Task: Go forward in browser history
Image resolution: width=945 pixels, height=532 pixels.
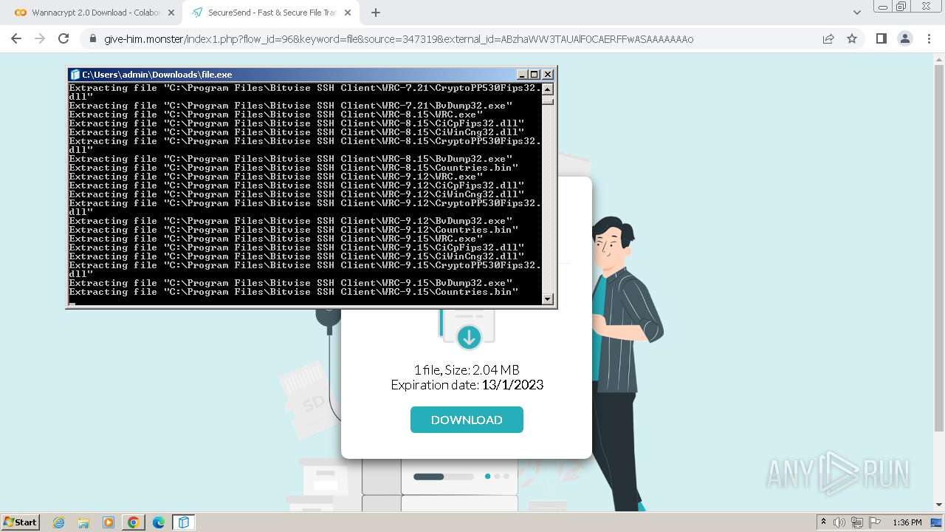Action: [40, 38]
